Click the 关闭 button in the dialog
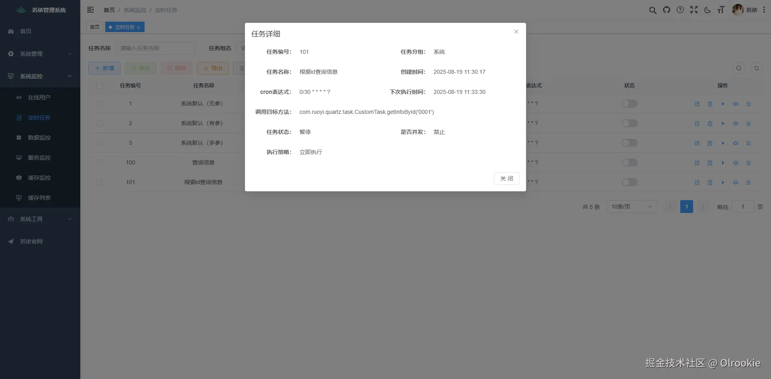This screenshot has height=379, width=771. (506, 178)
